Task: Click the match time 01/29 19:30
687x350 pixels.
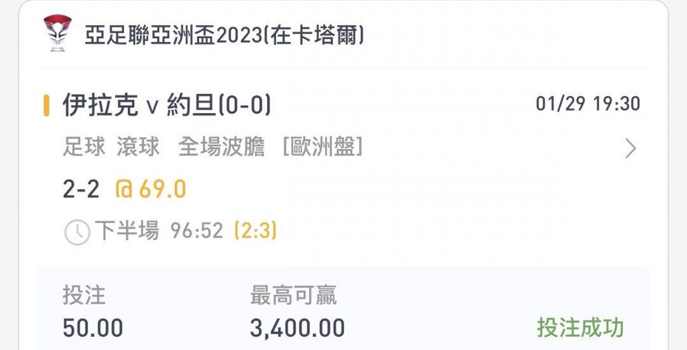Action: point(588,104)
